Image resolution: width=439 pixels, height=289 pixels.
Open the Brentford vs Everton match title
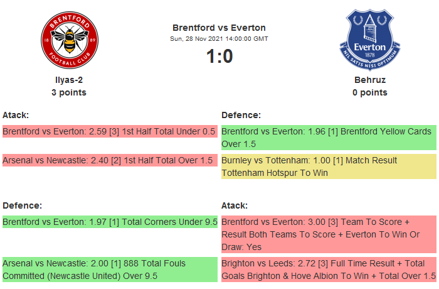pos(219,28)
